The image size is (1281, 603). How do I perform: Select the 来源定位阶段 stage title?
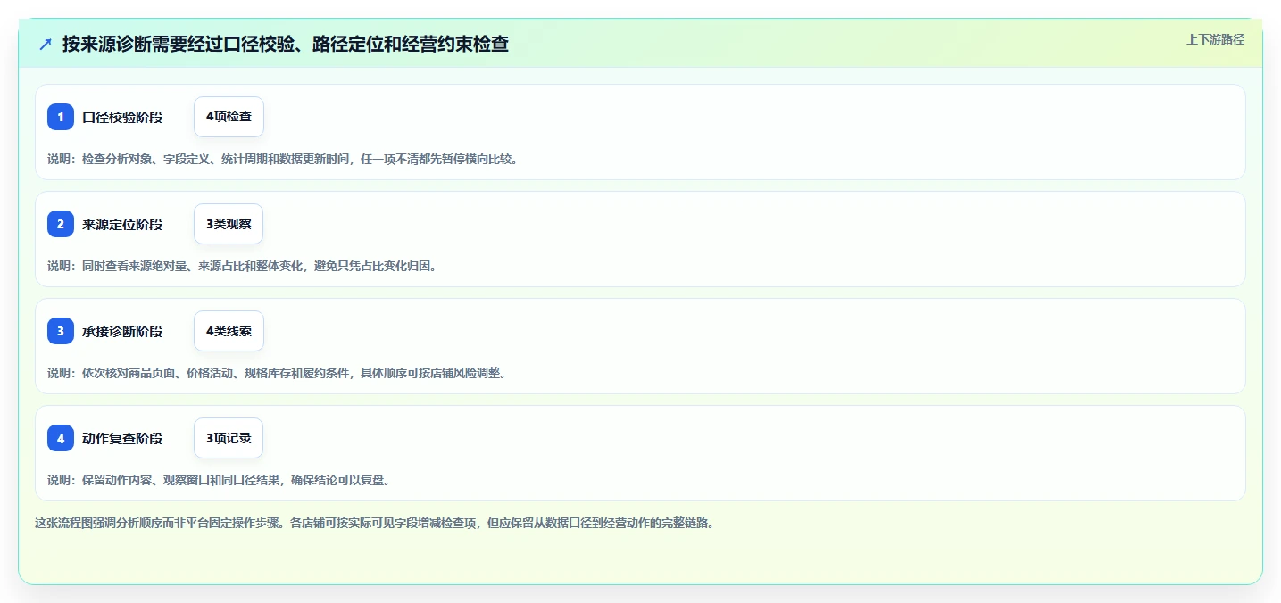coord(122,224)
